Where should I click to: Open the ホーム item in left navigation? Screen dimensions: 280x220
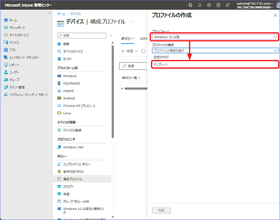(x=10, y=20)
